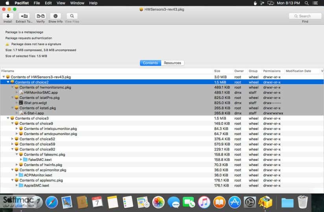This screenshot has width=324, height=212.
Task: Click the iStat pro.wdgt widget icon
Action: coord(21,103)
